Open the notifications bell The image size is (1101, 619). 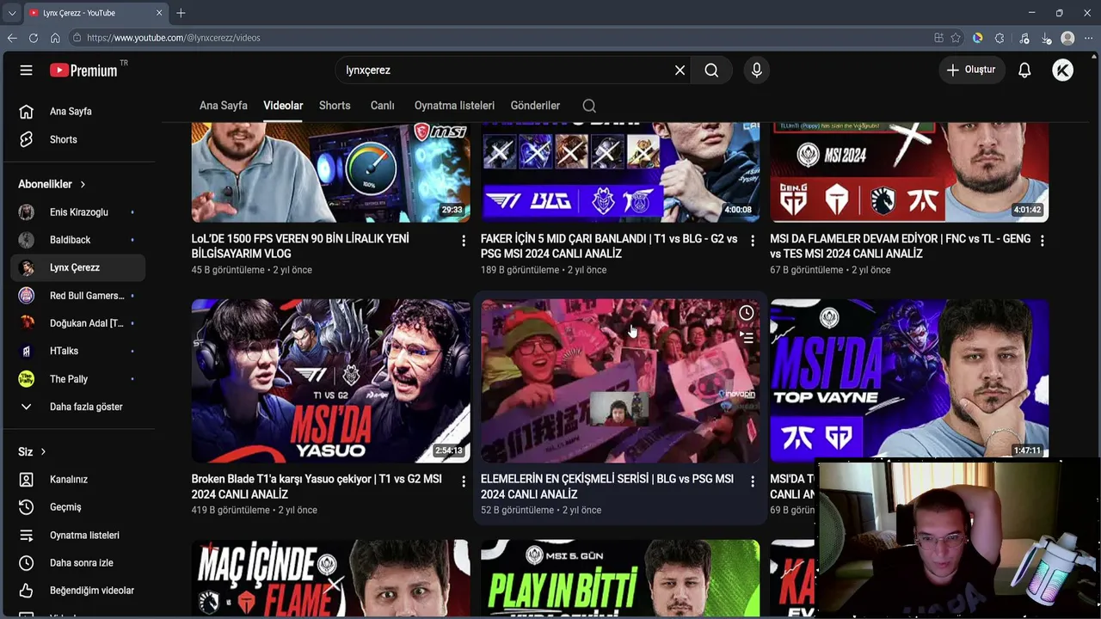(1024, 70)
